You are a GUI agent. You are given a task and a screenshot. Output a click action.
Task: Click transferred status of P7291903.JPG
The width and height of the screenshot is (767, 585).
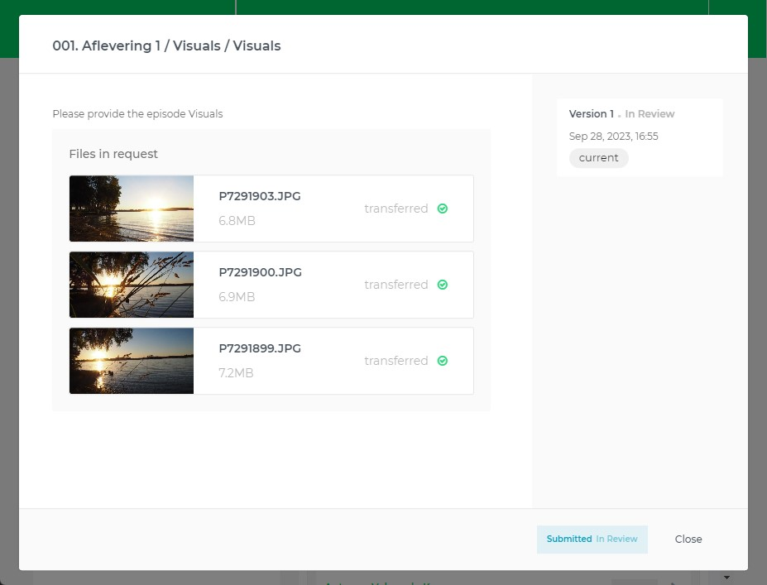pyautogui.click(x=396, y=209)
